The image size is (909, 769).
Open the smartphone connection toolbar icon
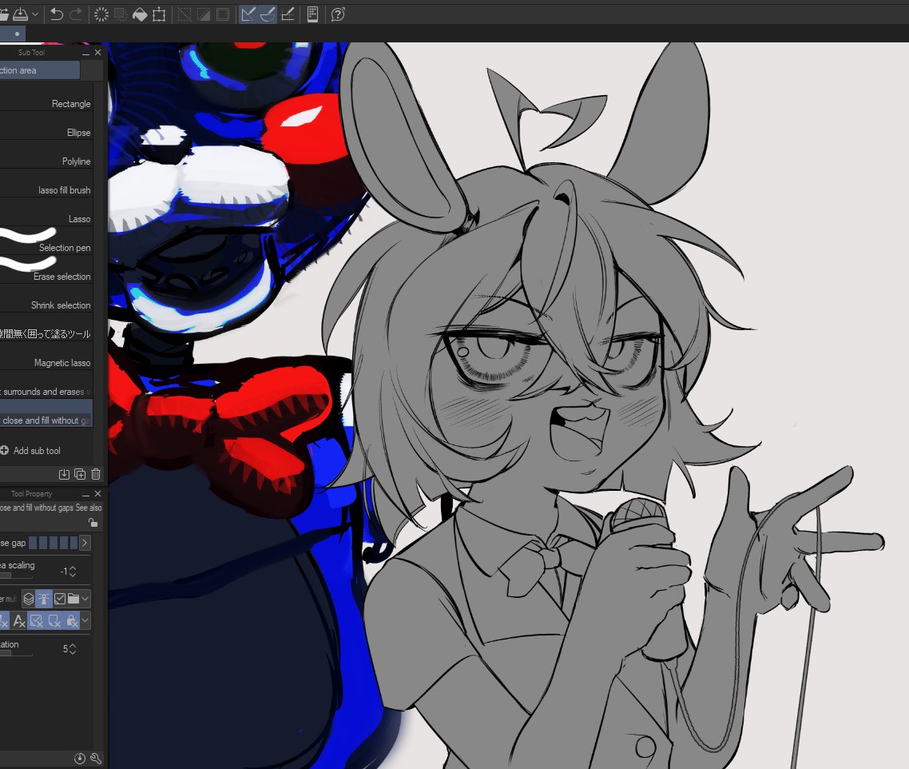pos(312,14)
